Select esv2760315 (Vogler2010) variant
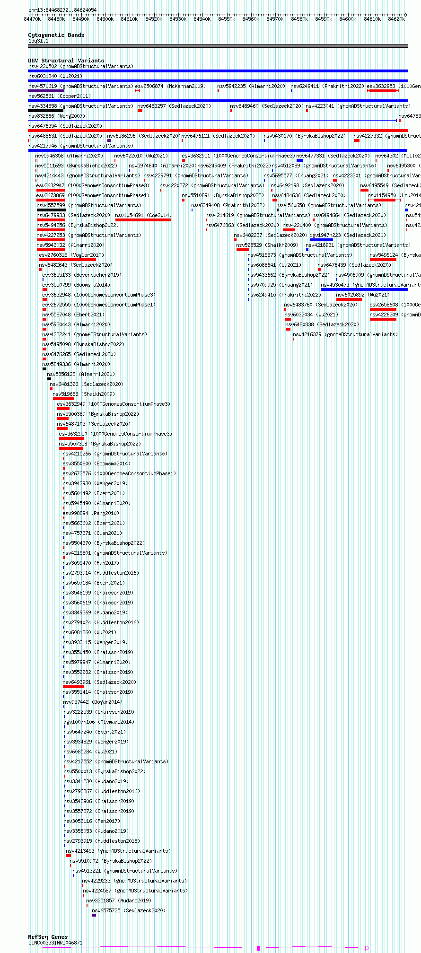The width and height of the screenshot is (421, 953). pyautogui.click(x=71, y=255)
